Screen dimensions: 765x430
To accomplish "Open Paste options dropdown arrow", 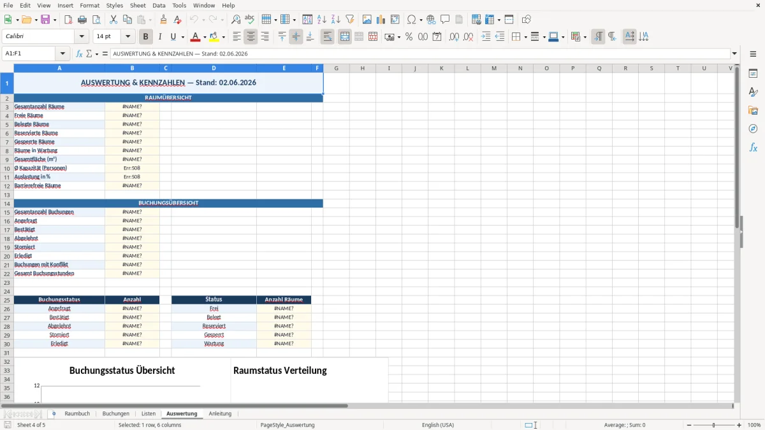I will (x=150, y=20).
